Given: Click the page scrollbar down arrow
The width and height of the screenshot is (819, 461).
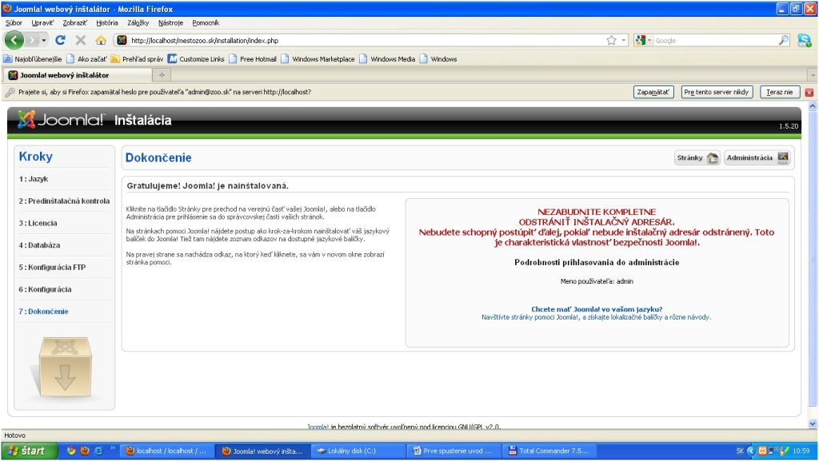Looking at the screenshot, I should [x=813, y=424].
